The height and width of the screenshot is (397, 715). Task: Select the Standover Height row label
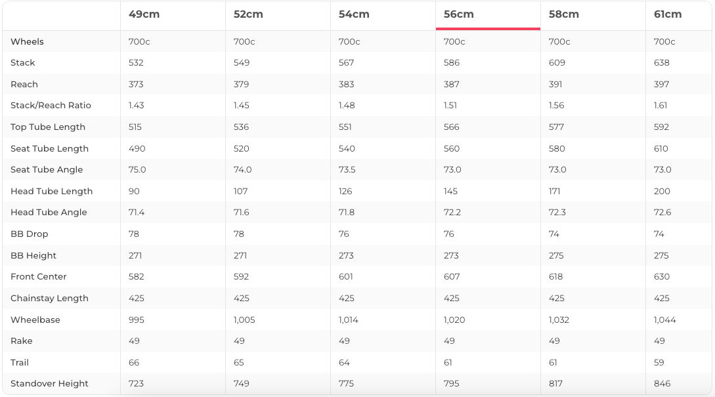tap(49, 384)
